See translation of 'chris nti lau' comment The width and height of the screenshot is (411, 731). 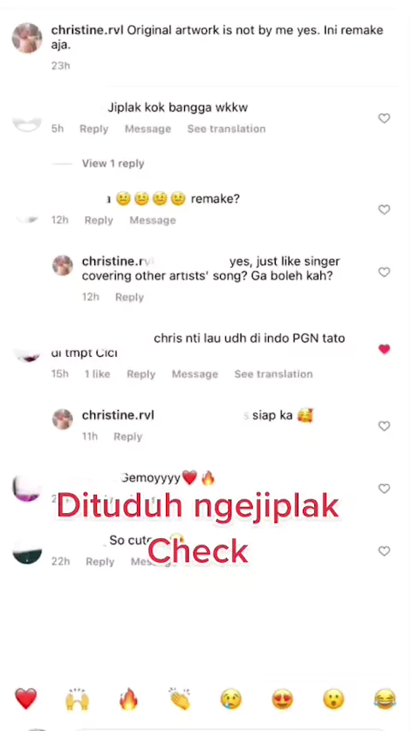click(273, 374)
